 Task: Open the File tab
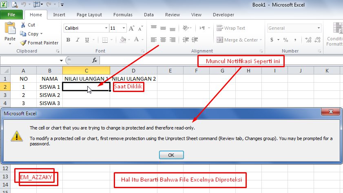(11, 15)
